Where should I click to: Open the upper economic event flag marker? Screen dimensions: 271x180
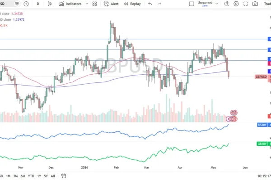click(234, 113)
